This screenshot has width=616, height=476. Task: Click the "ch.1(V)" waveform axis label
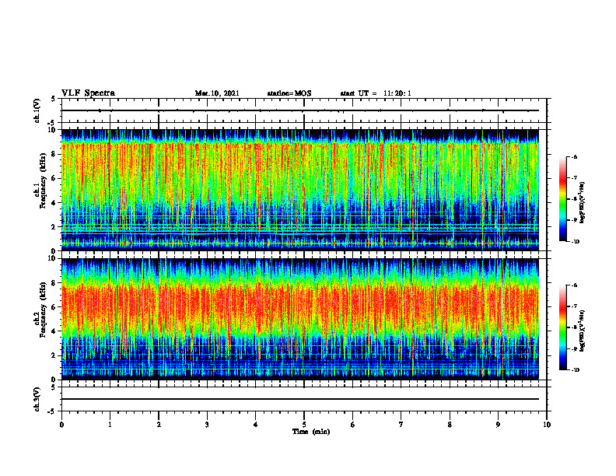pyautogui.click(x=37, y=110)
